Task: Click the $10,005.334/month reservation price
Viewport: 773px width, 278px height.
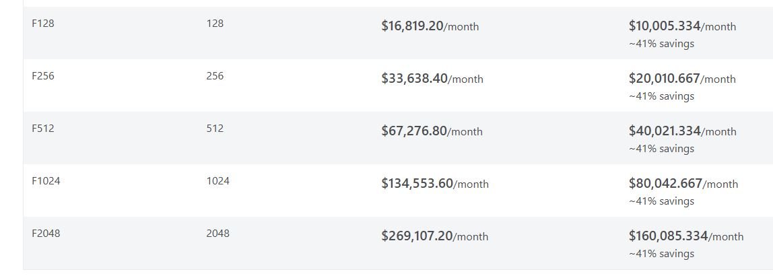Action: tap(682, 26)
